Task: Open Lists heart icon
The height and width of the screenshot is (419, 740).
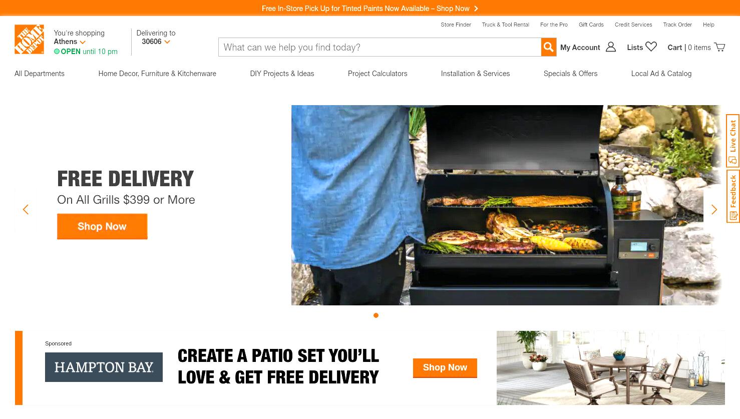Action: pos(651,47)
